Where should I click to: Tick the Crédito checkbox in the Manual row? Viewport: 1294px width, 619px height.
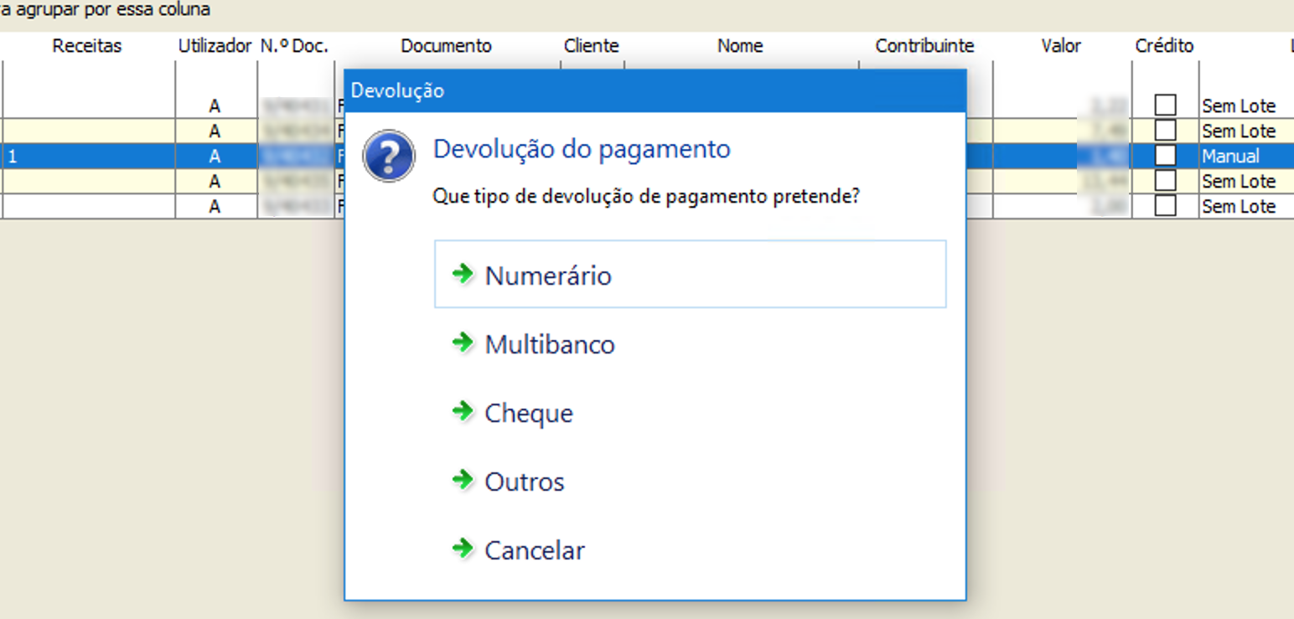[1165, 156]
